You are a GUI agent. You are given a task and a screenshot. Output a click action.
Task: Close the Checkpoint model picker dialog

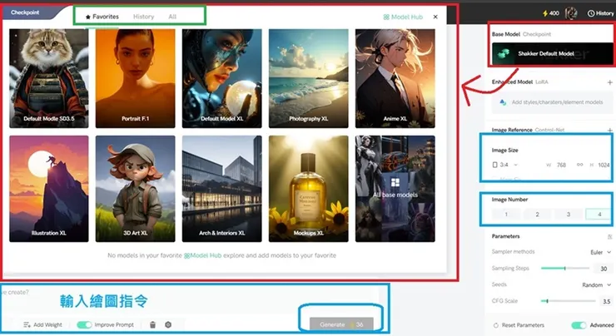tap(435, 17)
